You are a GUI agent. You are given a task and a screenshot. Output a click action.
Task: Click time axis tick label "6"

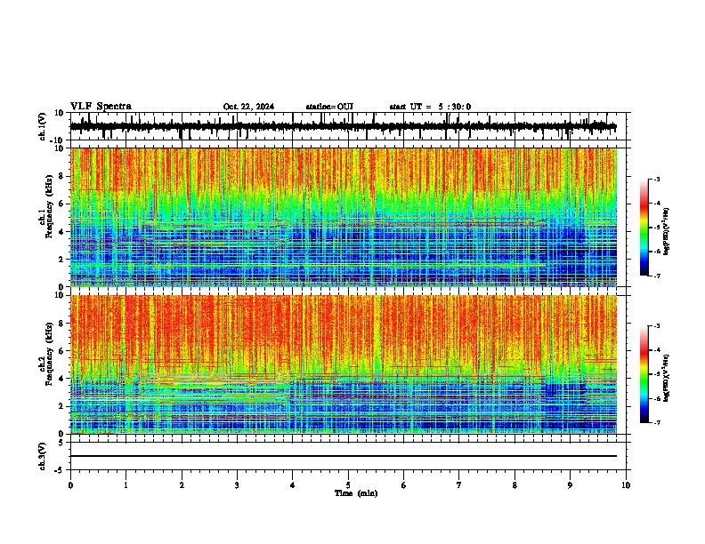404,485
